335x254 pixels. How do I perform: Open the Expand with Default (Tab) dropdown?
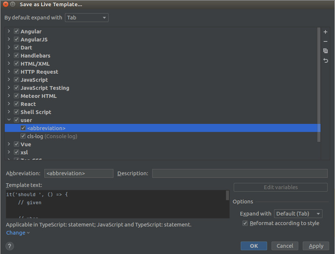(x=298, y=213)
